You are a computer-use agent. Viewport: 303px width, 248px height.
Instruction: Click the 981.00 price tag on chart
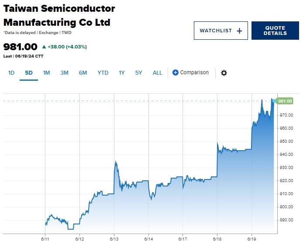[285, 101]
